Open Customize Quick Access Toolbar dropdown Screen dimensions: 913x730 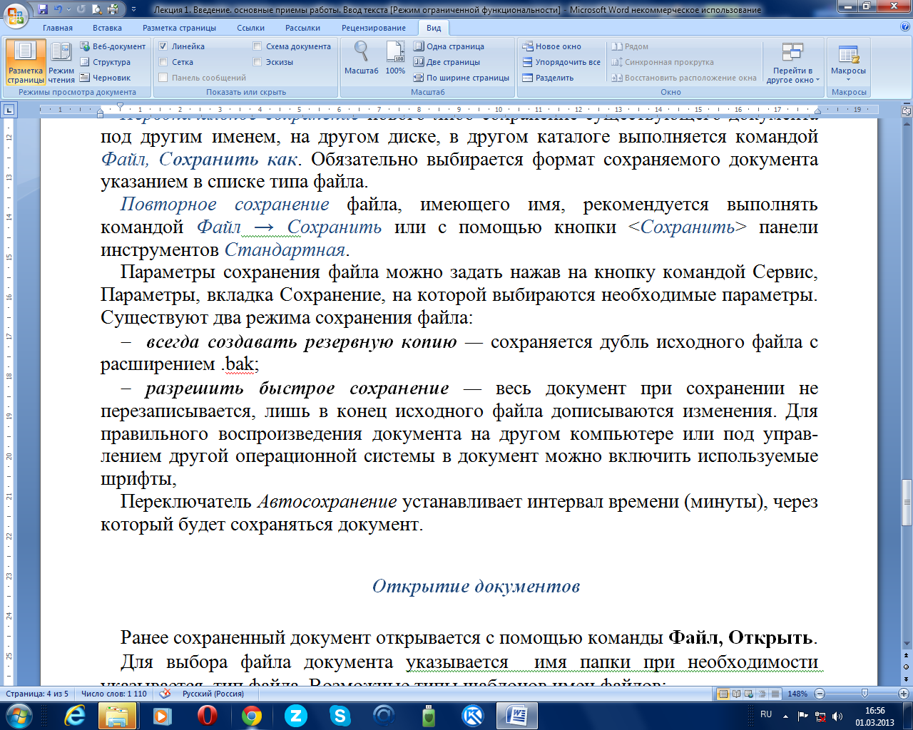(x=134, y=9)
